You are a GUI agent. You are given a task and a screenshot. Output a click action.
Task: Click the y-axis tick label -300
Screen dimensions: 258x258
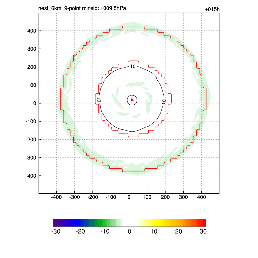(31, 158)
